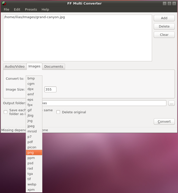178x193 pixels.
Task: Pick mrsid in the format list
Action: [x=34, y=131]
